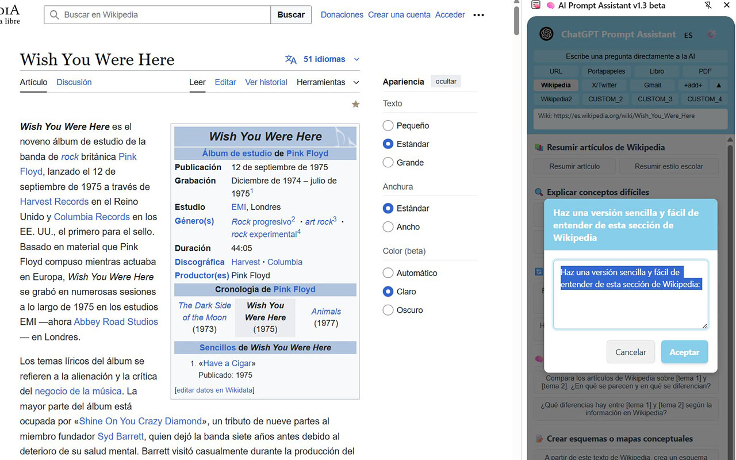This screenshot has width=736, height=460.
Task: Click the Cancelar button in the dialog
Action: point(631,352)
